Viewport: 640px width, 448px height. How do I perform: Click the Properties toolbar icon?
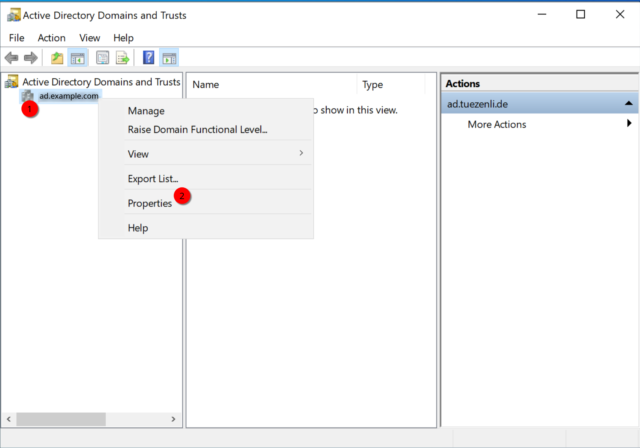click(102, 58)
